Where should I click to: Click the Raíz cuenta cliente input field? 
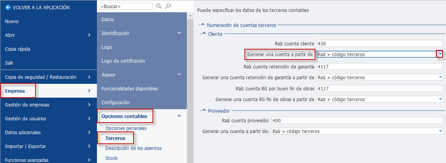[x=380, y=43]
